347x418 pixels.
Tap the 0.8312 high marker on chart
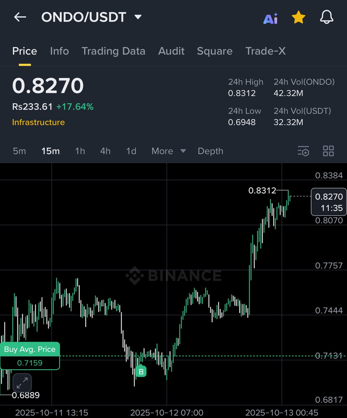(x=262, y=191)
